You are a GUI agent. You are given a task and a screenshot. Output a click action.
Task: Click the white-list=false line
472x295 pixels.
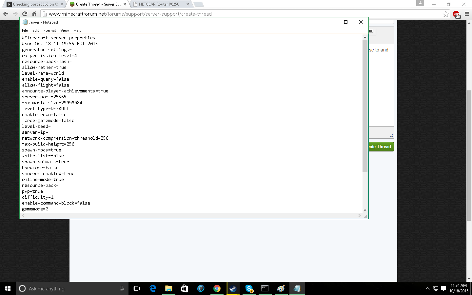click(43, 156)
